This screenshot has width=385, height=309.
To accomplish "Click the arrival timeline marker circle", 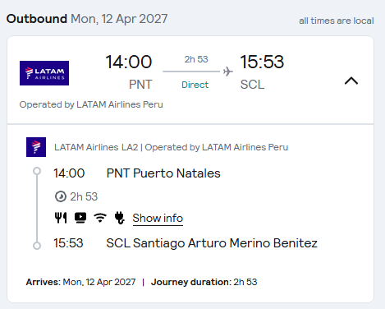I will pos(37,246).
